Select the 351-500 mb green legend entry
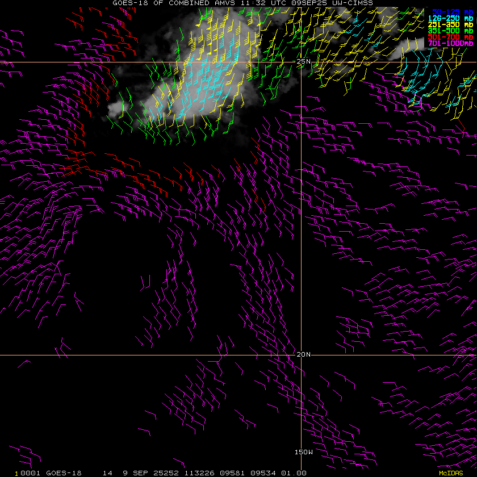Image resolution: width=477 pixels, height=477 pixels. tap(450, 31)
